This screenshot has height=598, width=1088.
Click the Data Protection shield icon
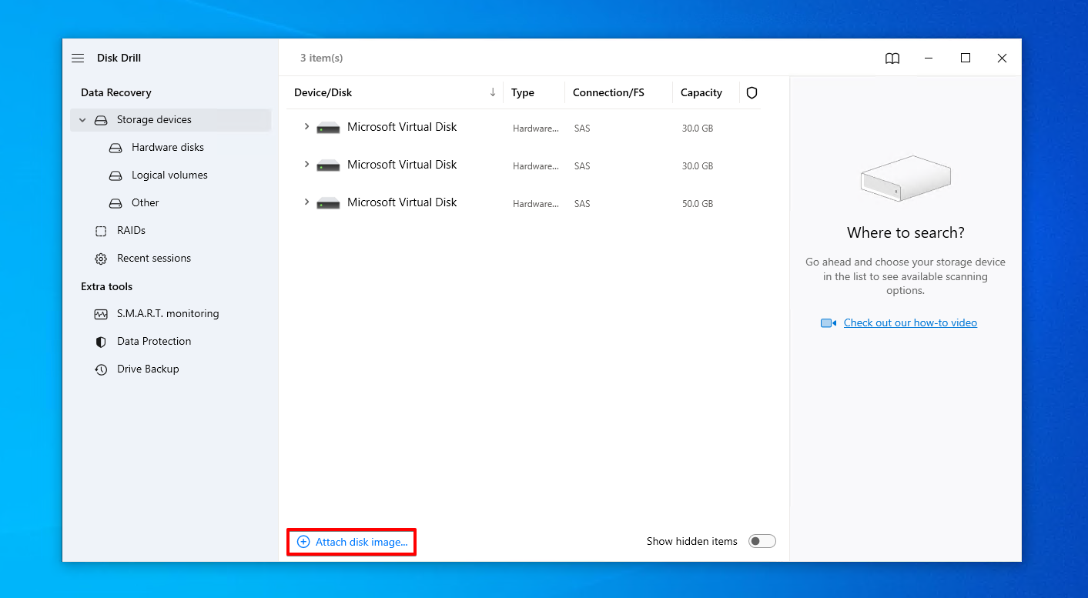(101, 342)
